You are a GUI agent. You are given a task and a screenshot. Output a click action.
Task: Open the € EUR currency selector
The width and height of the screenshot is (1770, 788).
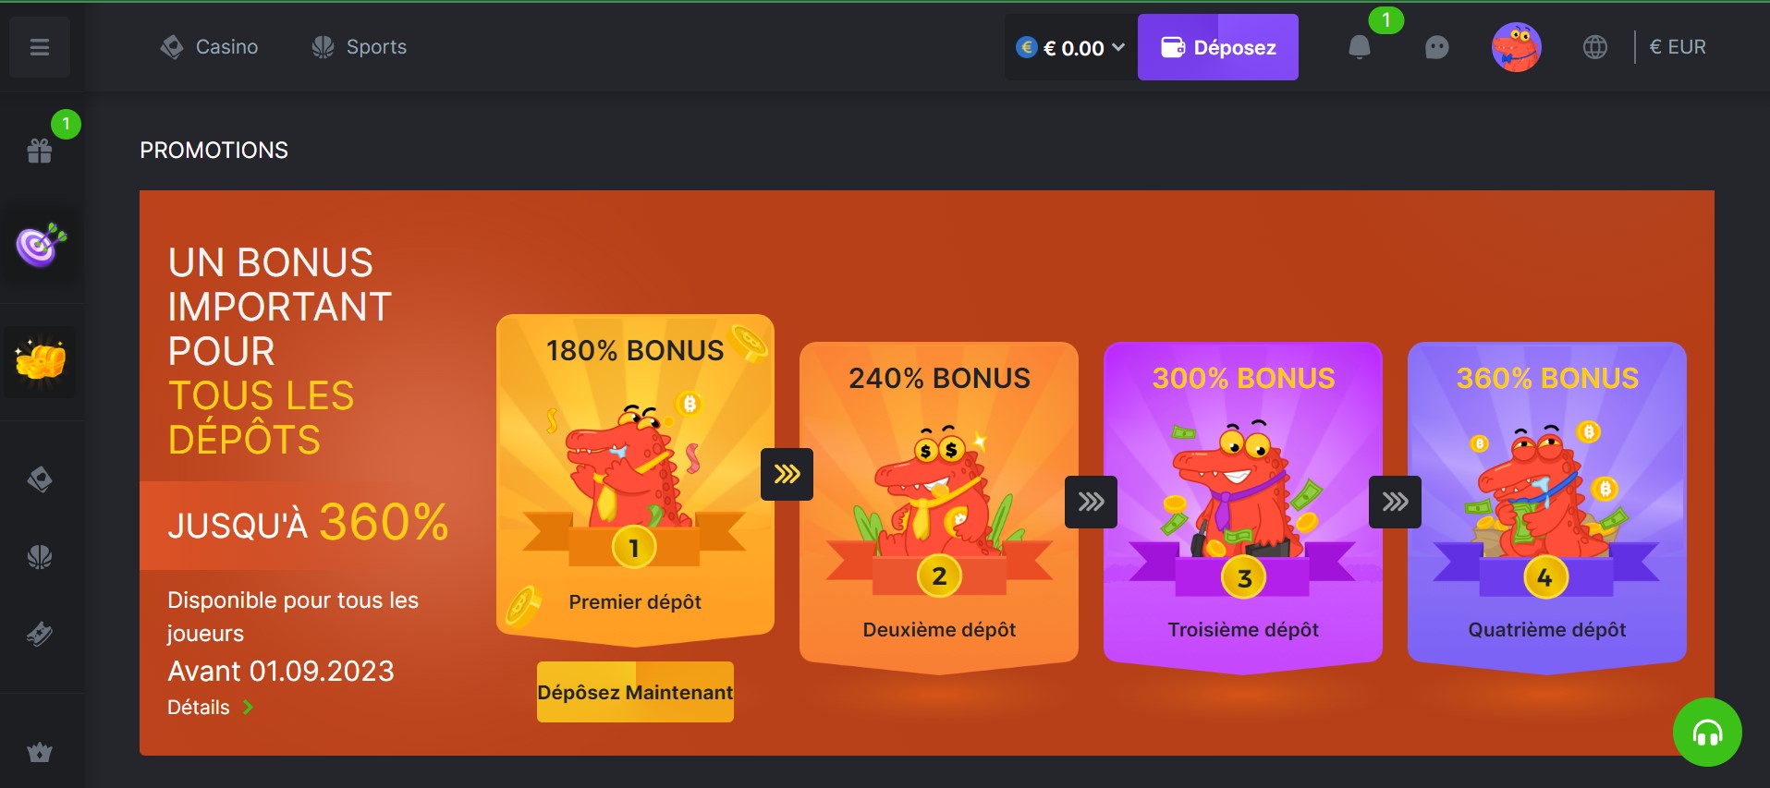coord(1678,47)
